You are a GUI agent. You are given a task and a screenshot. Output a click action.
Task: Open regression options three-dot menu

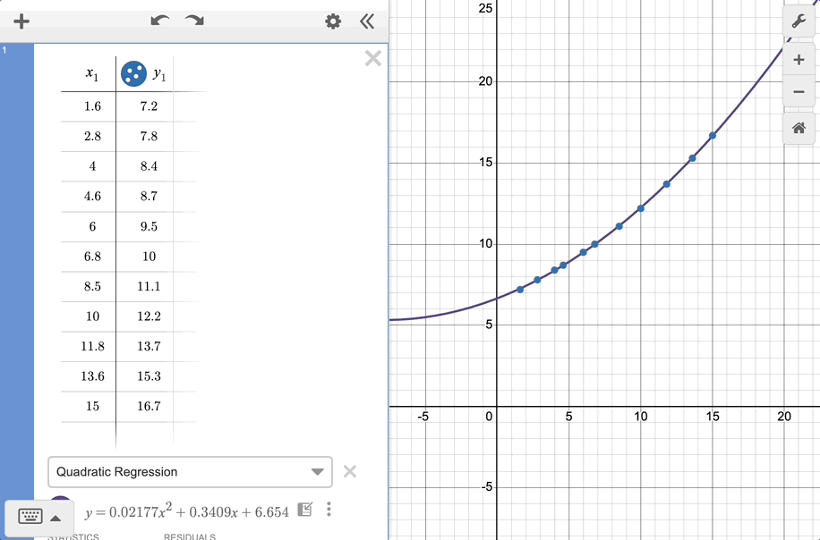329,510
